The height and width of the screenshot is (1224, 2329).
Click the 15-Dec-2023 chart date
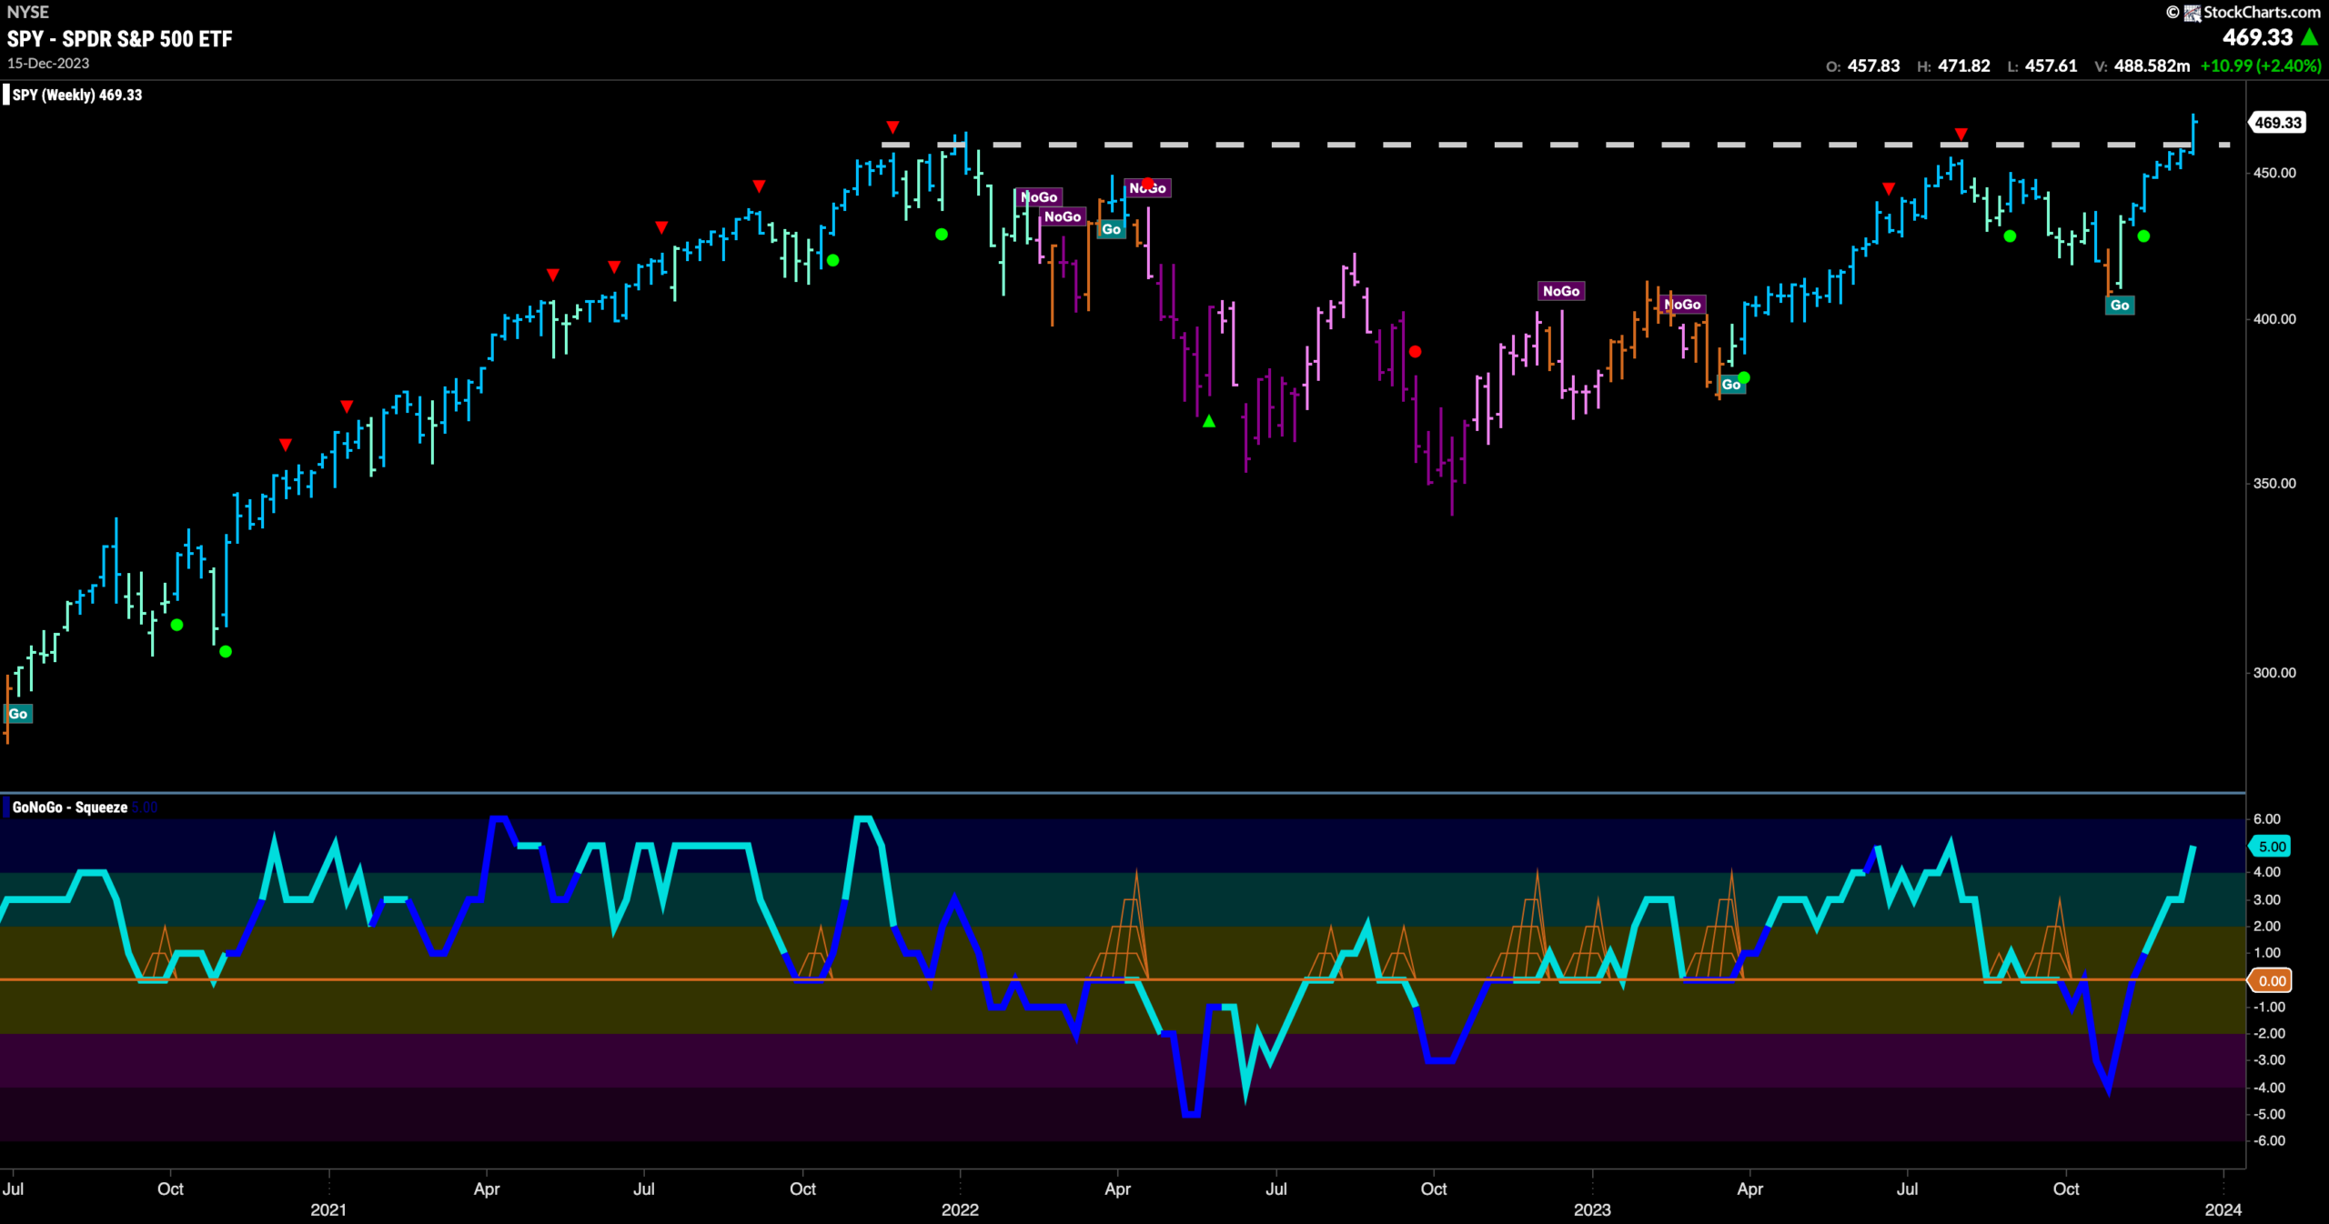point(48,64)
